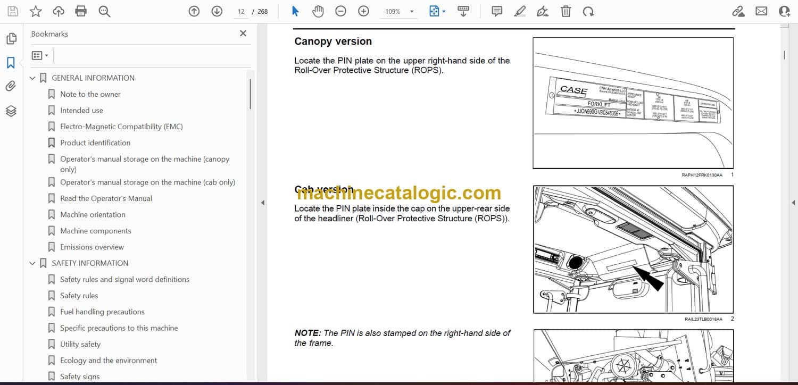Toggle the Layers panel in sidebar
Screen dimensions: 798x385
click(x=11, y=111)
